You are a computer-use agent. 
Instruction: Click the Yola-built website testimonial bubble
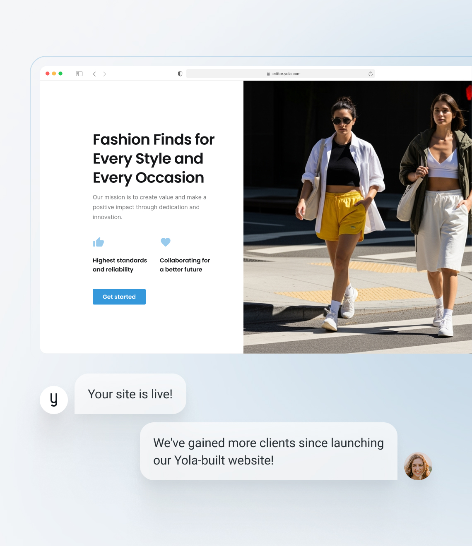pos(268,451)
